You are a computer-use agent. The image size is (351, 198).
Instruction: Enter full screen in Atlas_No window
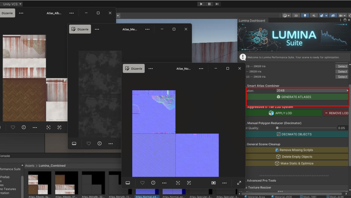[x=239, y=183]
